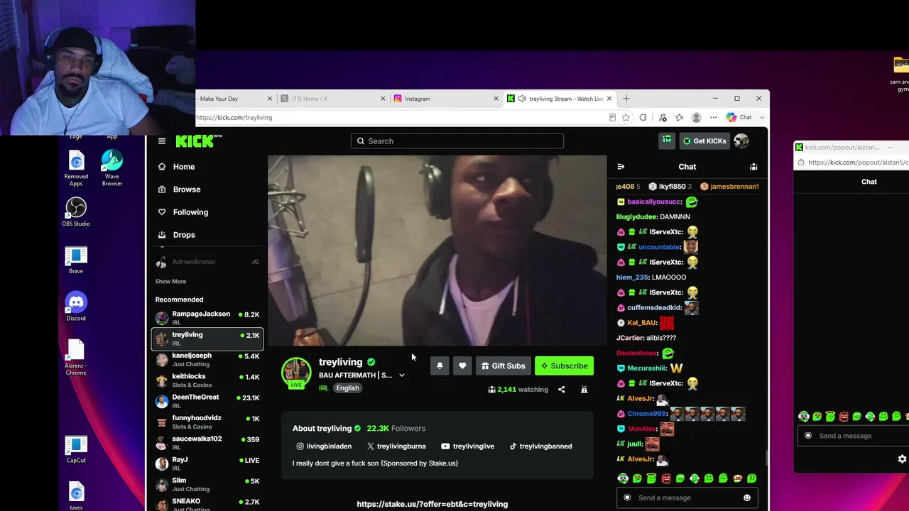
Task: Click the Get KICKs button
Action: 704,141
